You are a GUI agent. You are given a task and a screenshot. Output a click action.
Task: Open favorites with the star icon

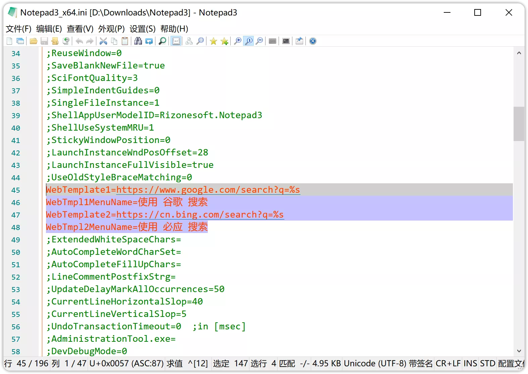[213, 41]
